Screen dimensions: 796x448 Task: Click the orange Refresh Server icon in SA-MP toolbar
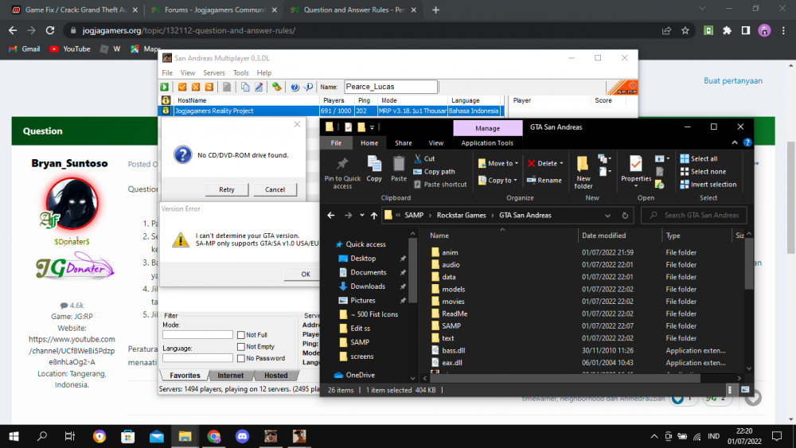(x=209, y=87)
